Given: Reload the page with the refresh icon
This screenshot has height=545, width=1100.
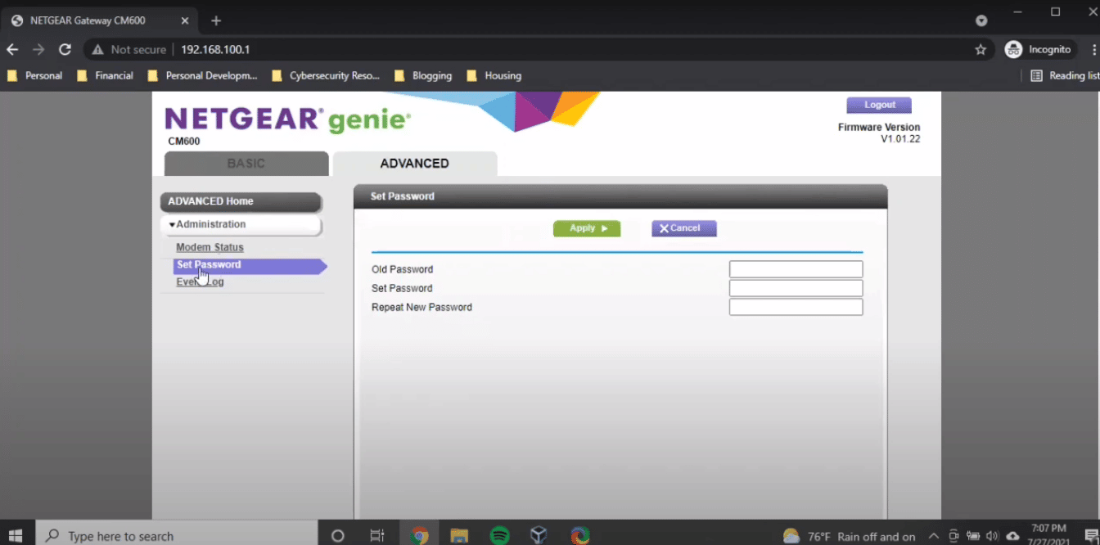Looking at the screenshot, I should pyautogui.click(x=65, y=50).
